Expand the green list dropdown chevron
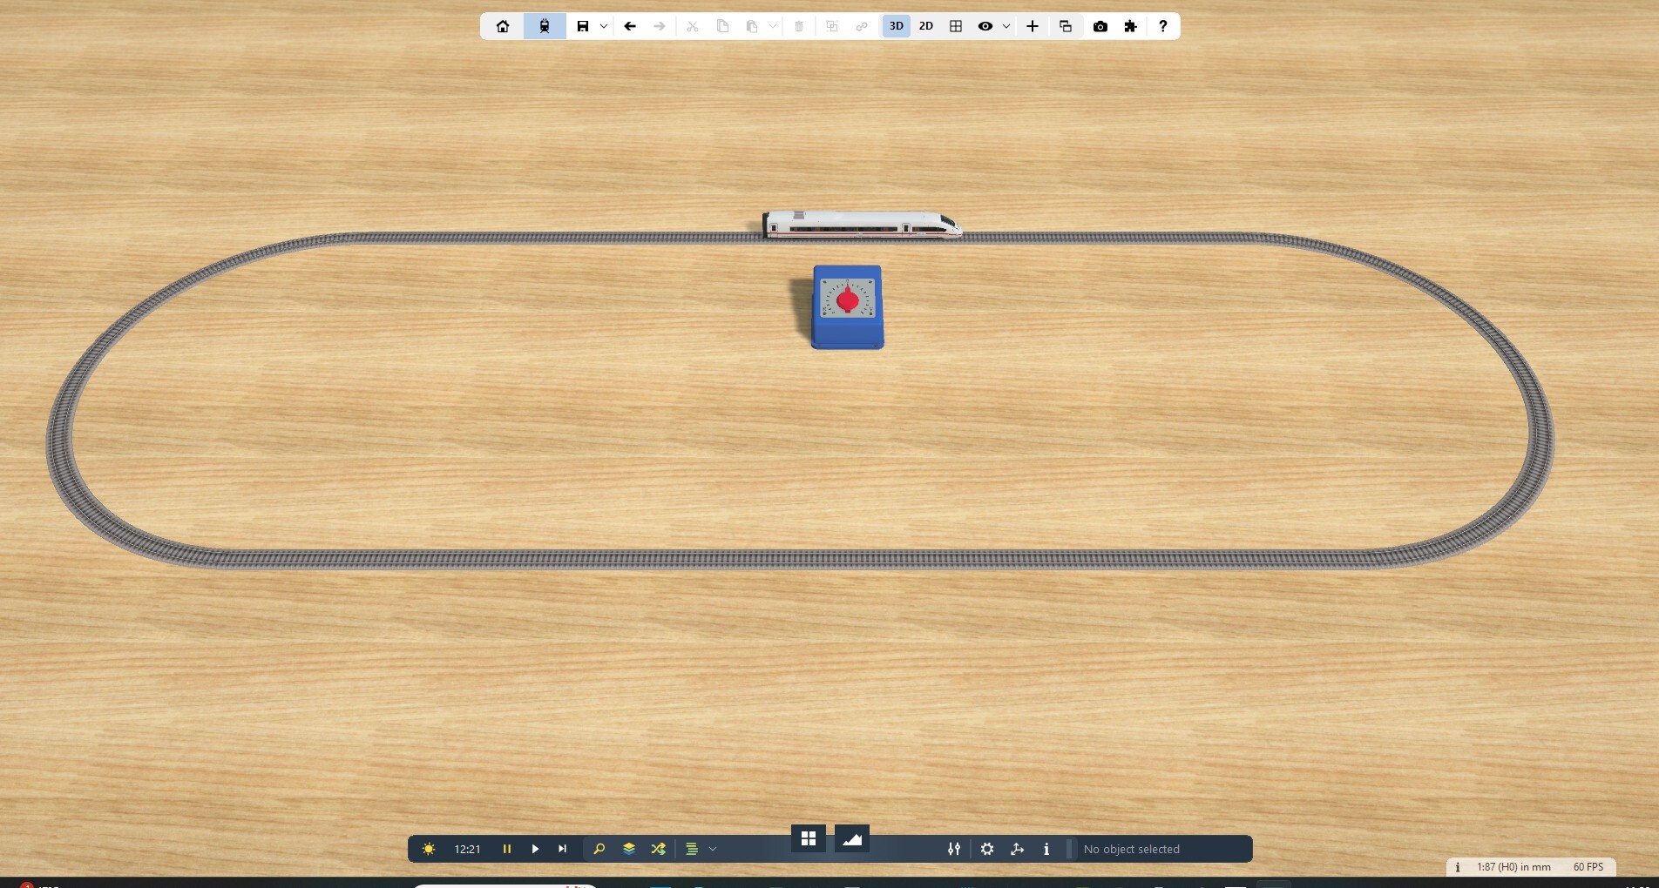1659x888 pixels. point(713,849)
